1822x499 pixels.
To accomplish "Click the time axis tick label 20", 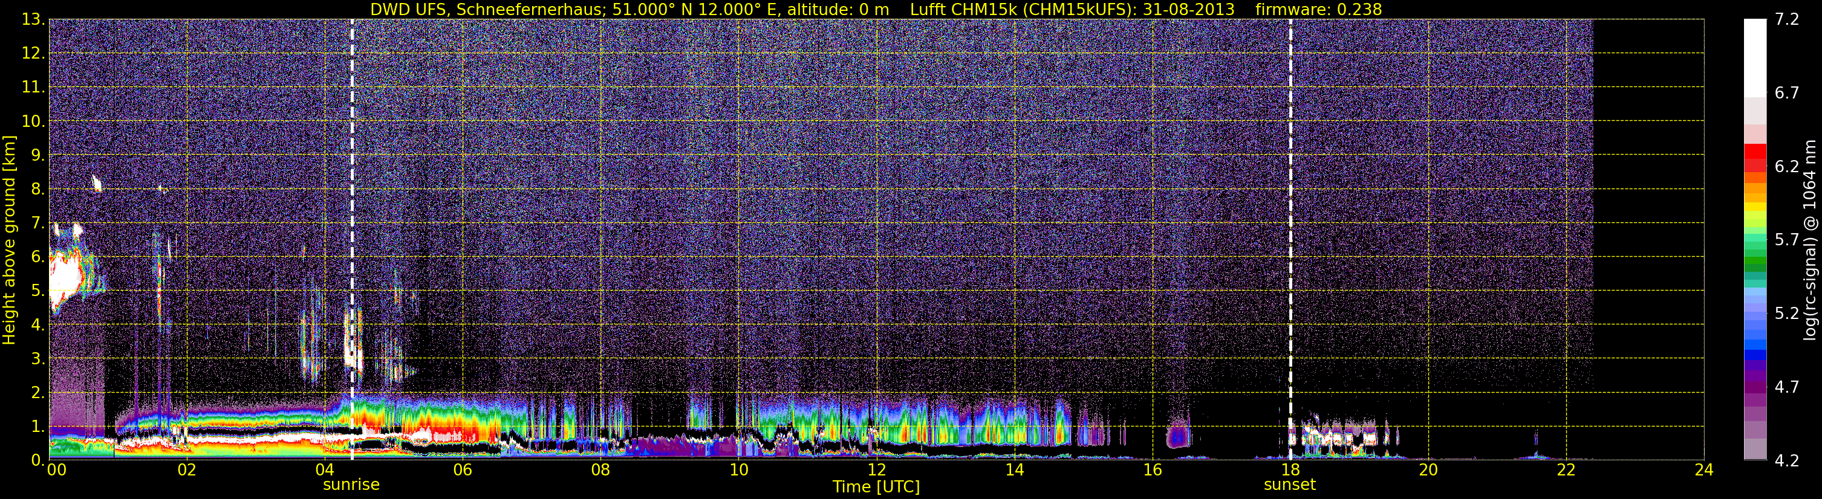I will [1428, 470].
